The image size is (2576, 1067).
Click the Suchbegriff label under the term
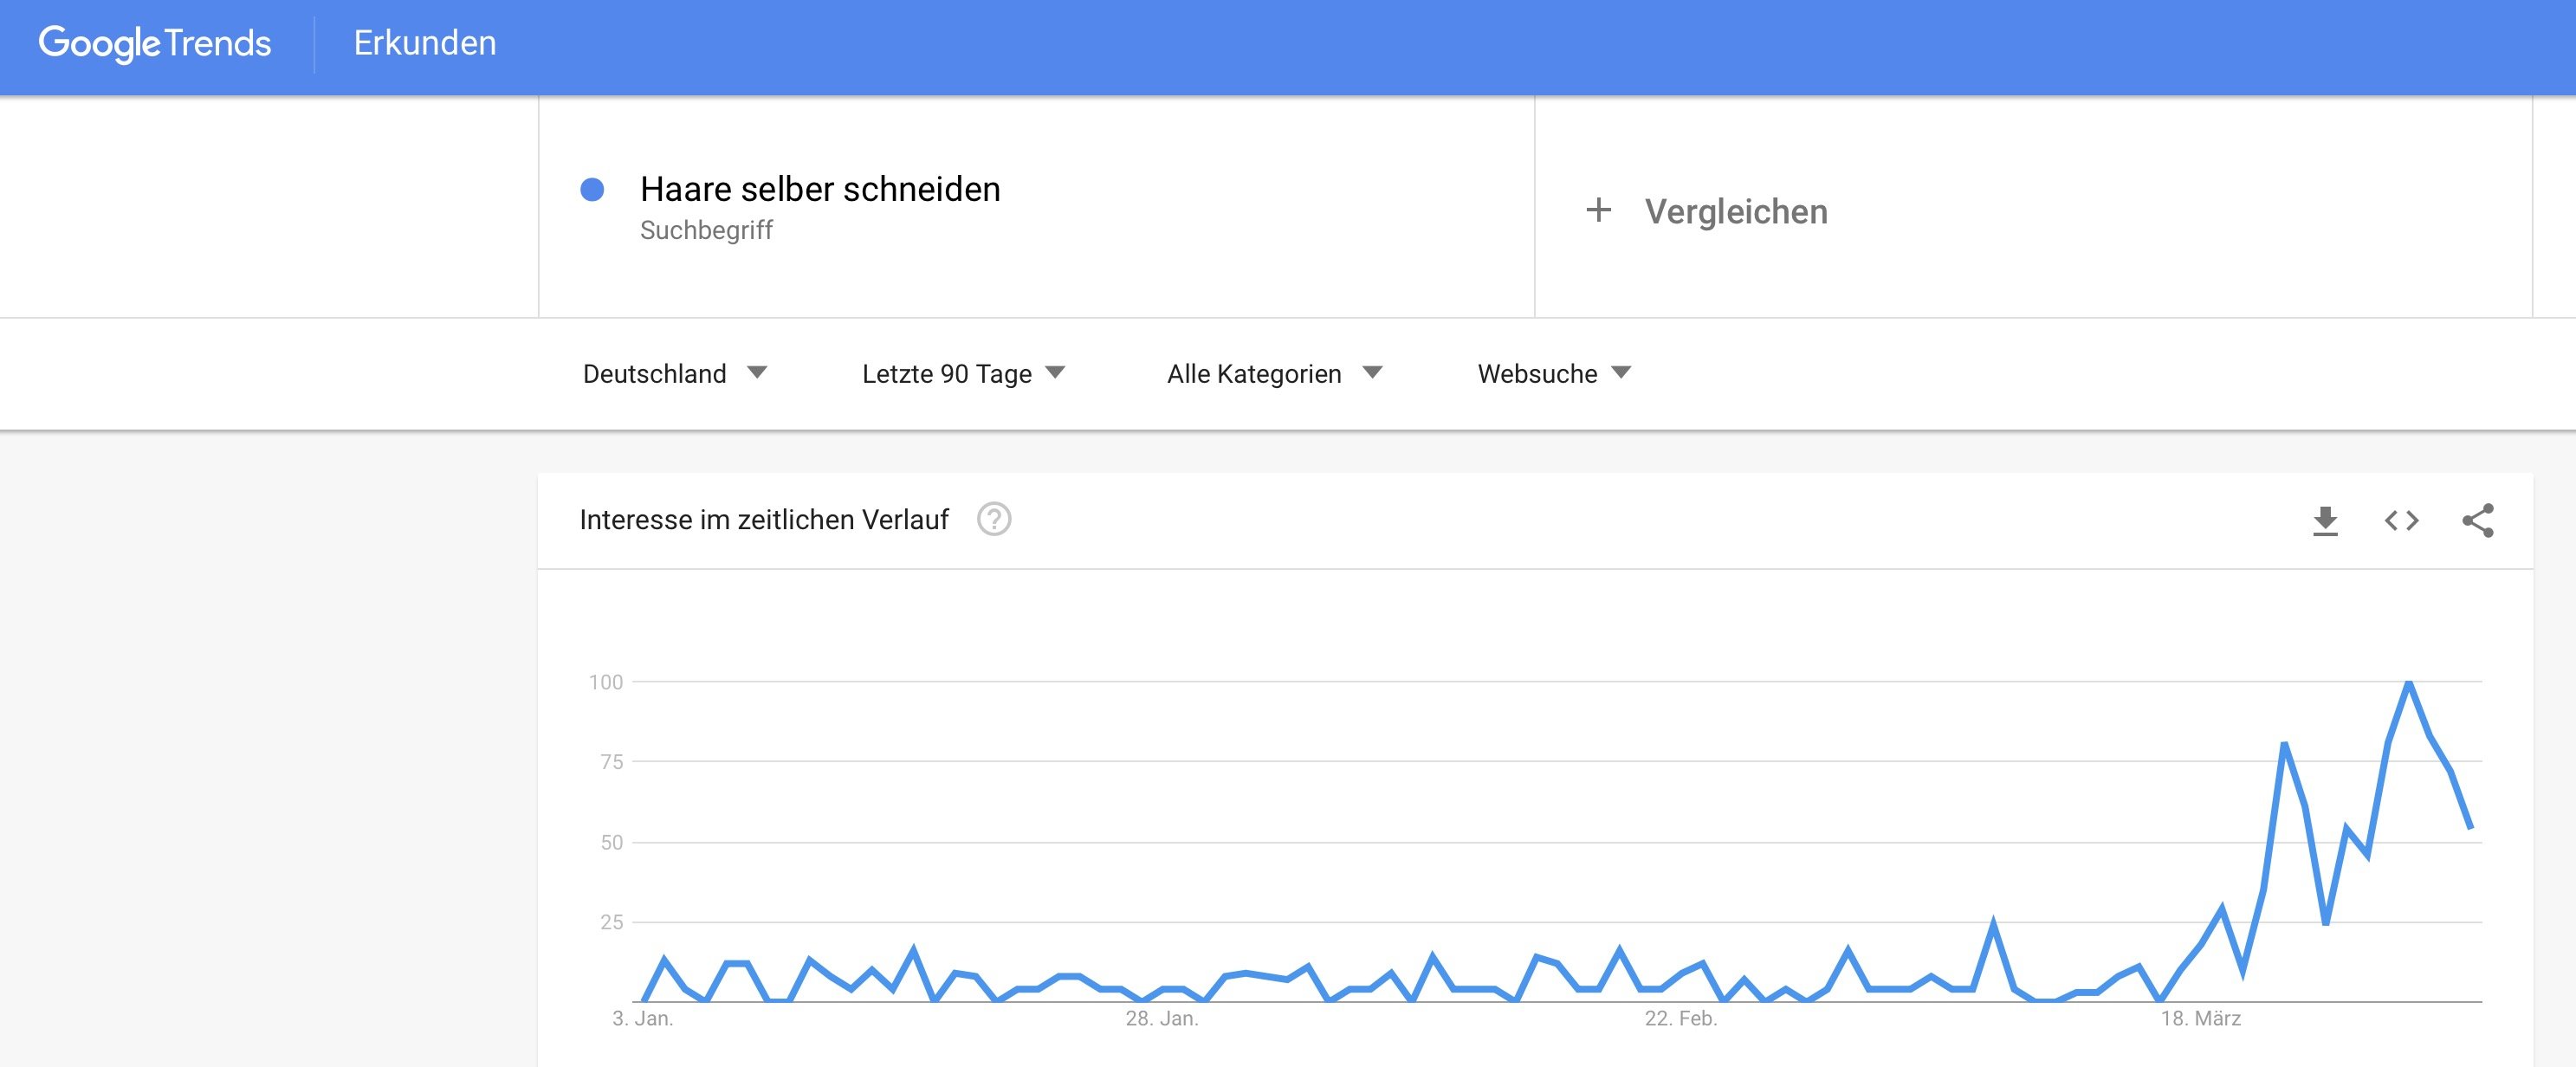706,231
